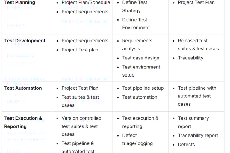Select Version controlled test suites bullet

[x=81, y=126]
